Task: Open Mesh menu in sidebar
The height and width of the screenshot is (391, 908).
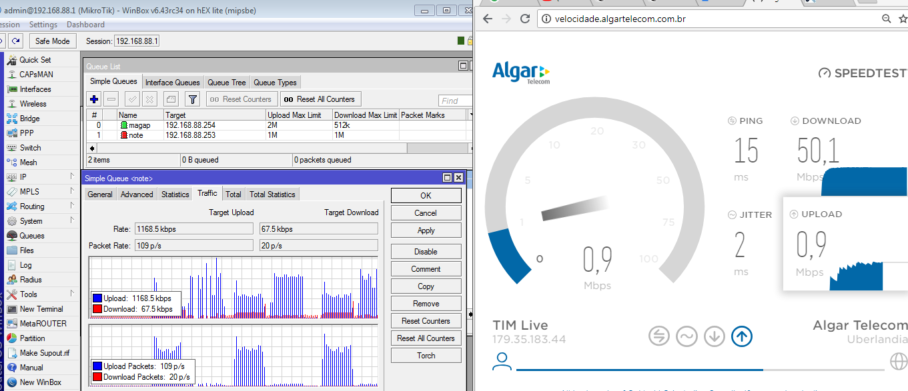Action: click(28, 163)
